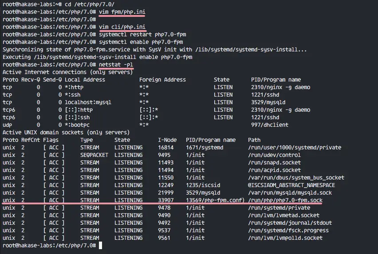Click the 'vim cli/php.ini' command text
The height and width of the screenshot is (254, 378).
(x=122, y=27)
